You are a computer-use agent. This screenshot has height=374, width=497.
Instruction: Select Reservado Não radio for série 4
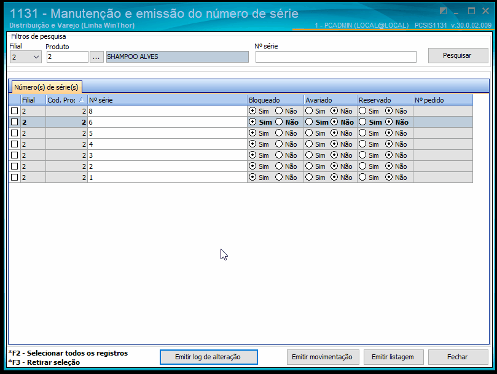point(389,144)
